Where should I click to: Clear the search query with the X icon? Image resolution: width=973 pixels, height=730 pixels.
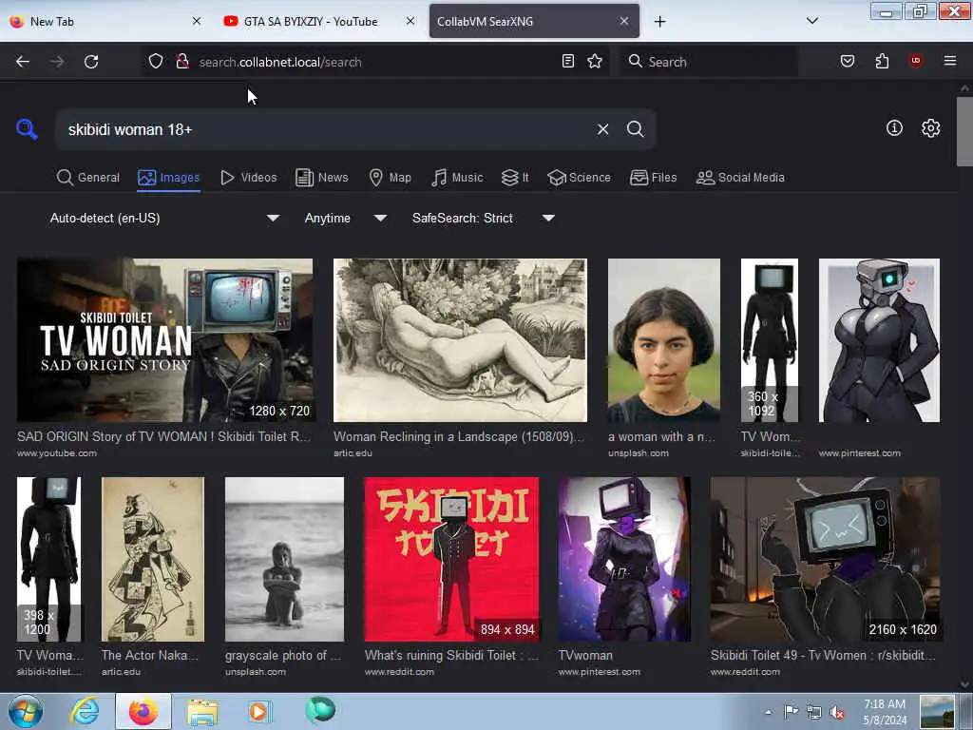[602, 129]
